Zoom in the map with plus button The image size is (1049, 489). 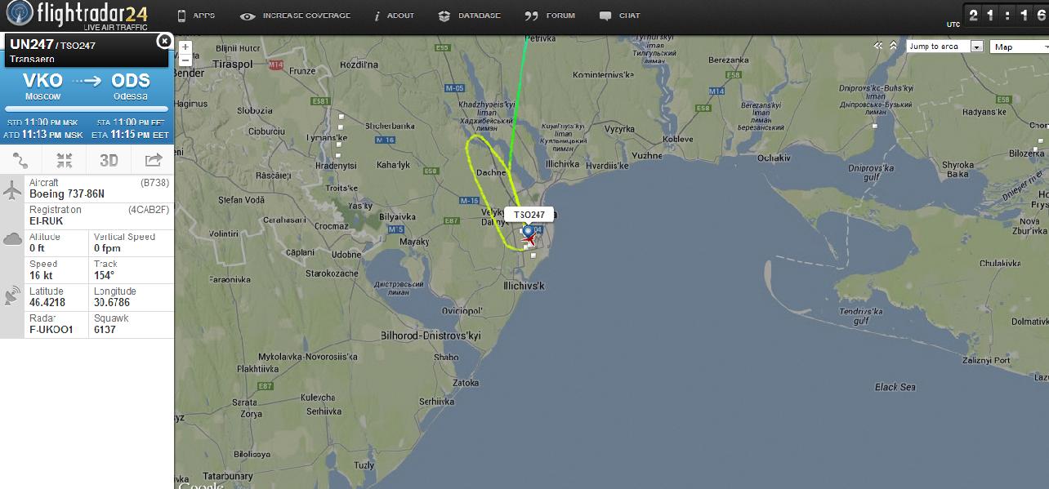point(185,47)
